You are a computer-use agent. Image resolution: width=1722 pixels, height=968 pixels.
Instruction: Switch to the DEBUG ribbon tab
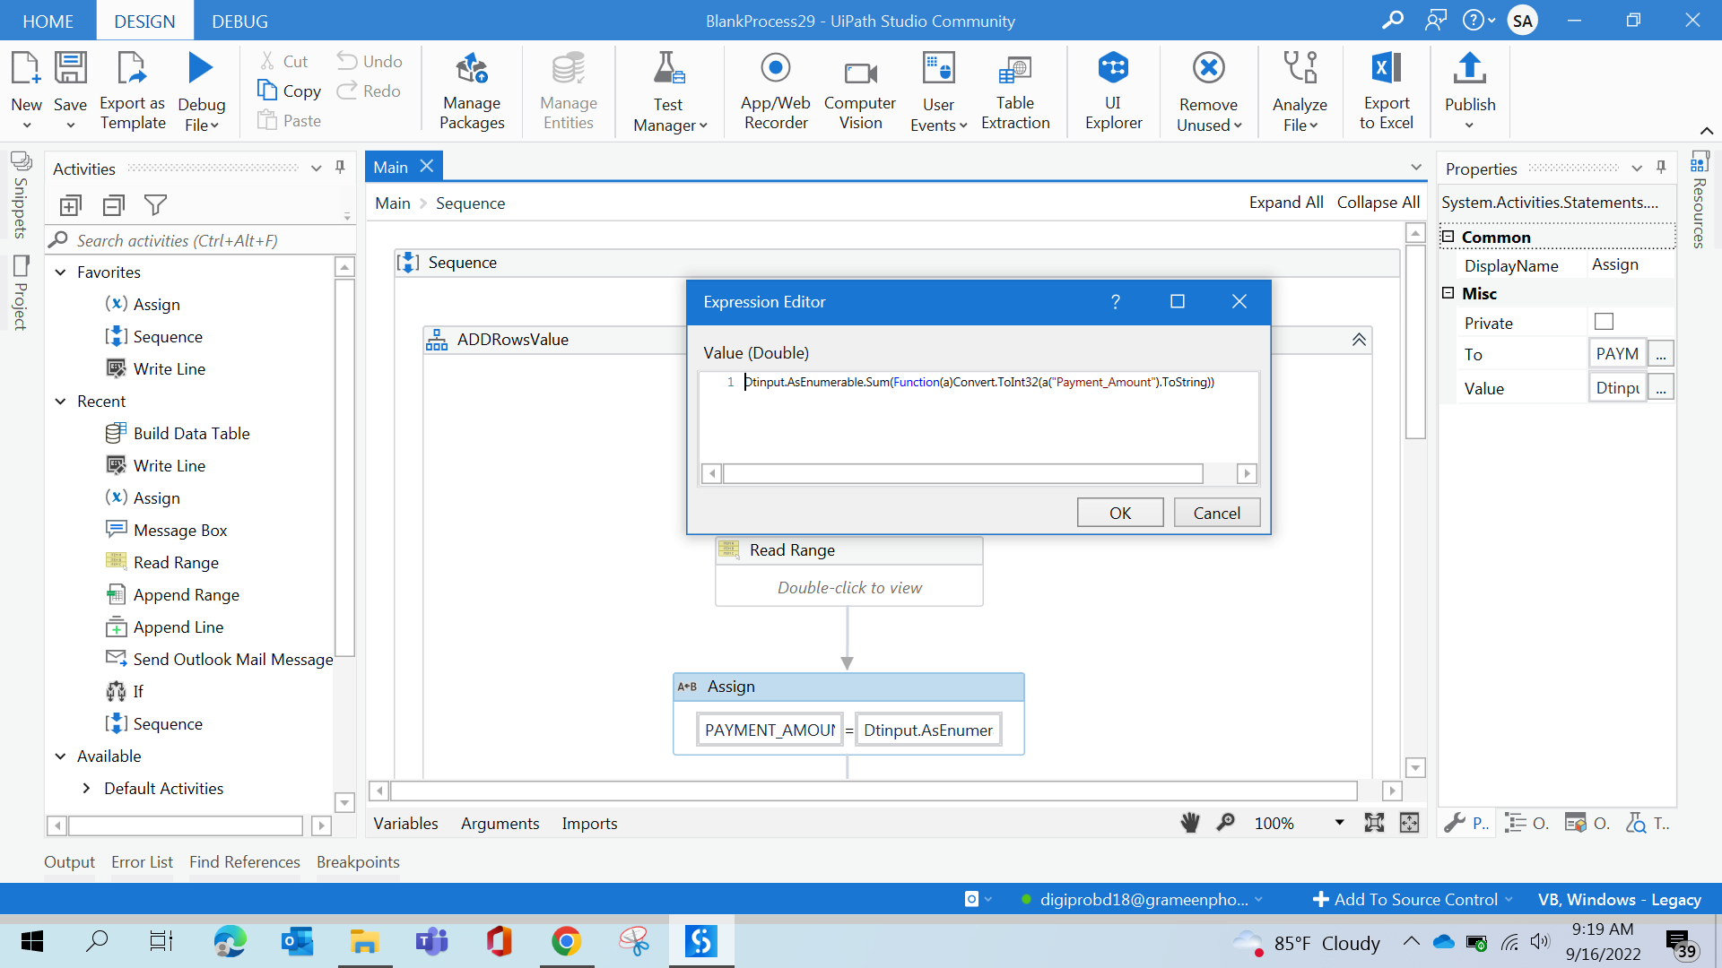pyautogui.click(x=239, y=21)
